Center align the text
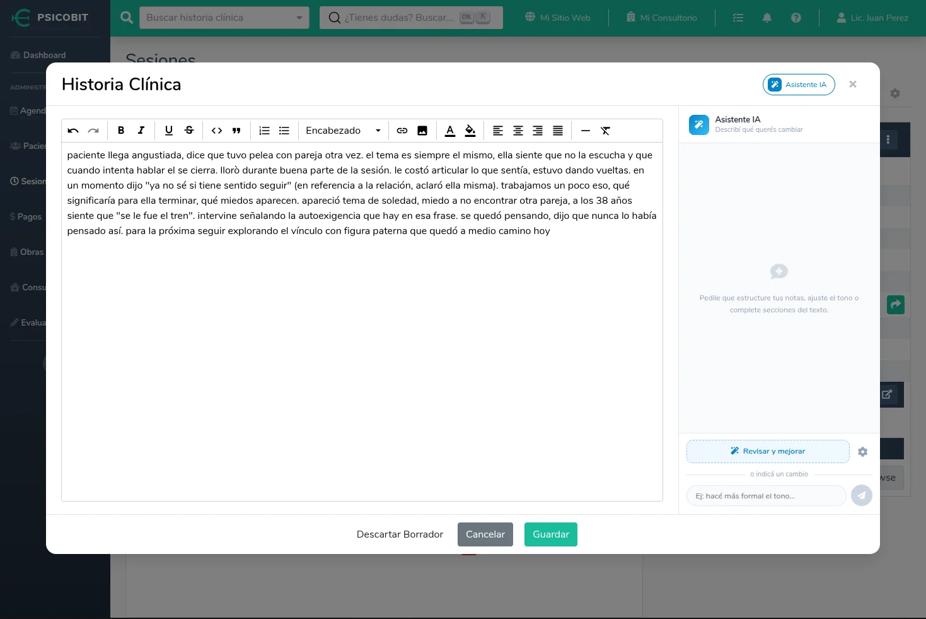Image resolution: width=926 pixels, height=619 pixels. pyautogui.click(x=518, y=131)
